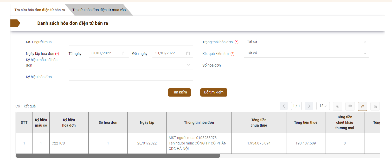Click the view invoice detail icon
The height and width of the screenshot is (160, 392).
click(338, 106)
